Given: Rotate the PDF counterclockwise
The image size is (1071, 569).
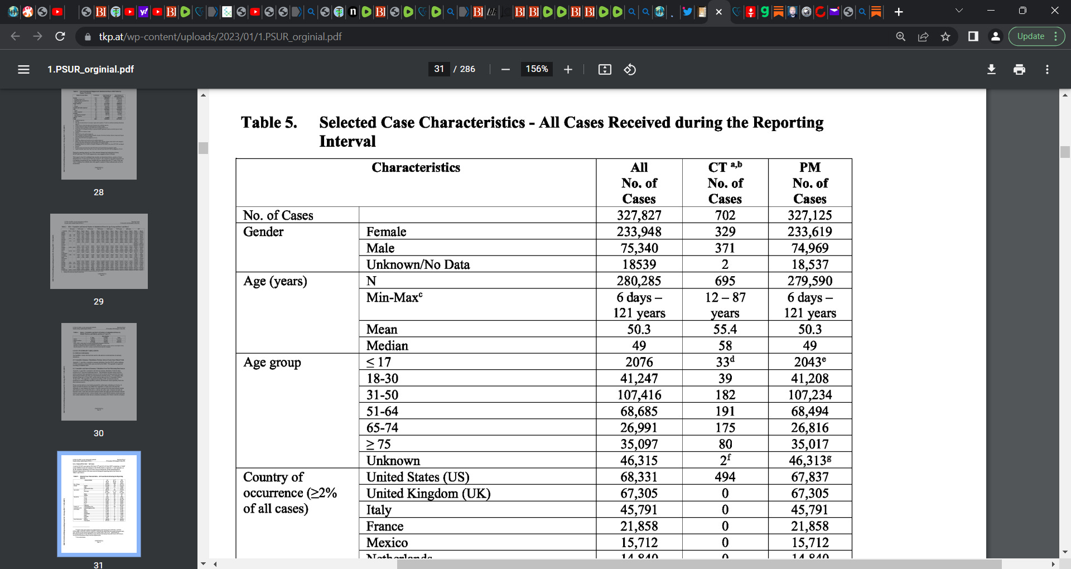Looking at the screenshot, I should 630,69.
